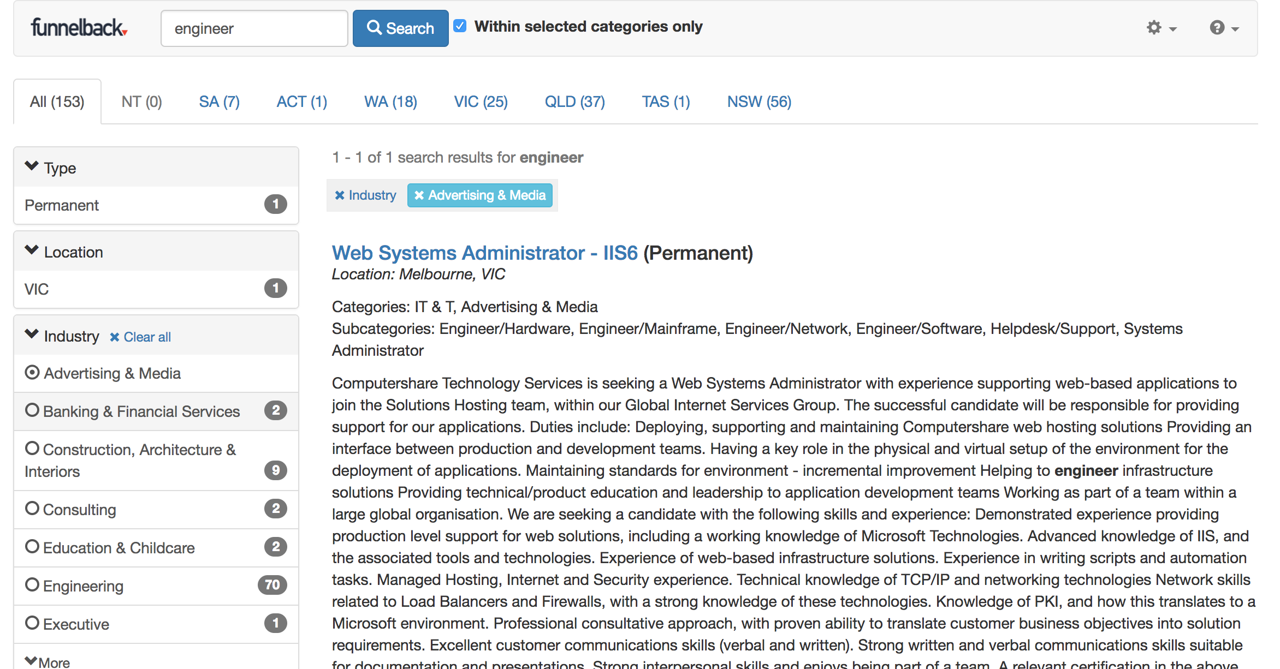Select the Consulting industry radio option
The height and width of the screenshot is (669, 1280).
32,509
